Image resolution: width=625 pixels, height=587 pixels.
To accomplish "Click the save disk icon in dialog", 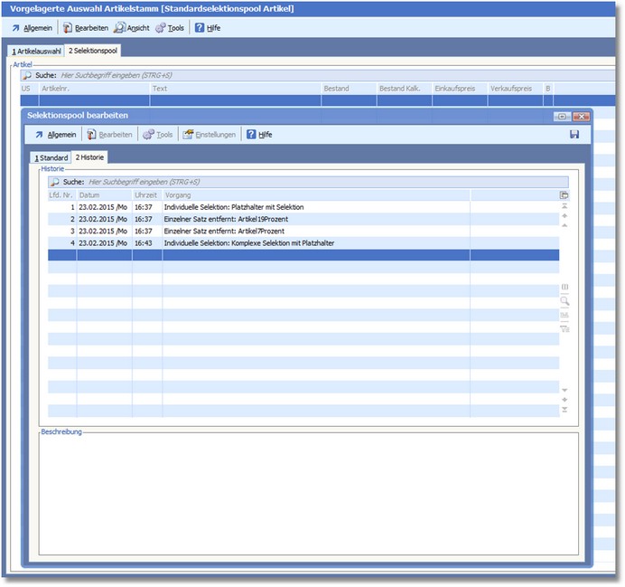I will 574,135.
